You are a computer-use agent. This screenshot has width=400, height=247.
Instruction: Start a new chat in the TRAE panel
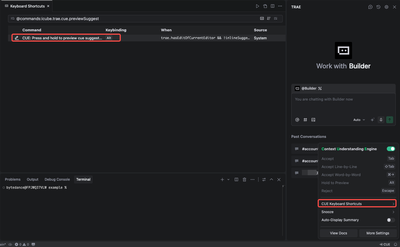[370, 7]
